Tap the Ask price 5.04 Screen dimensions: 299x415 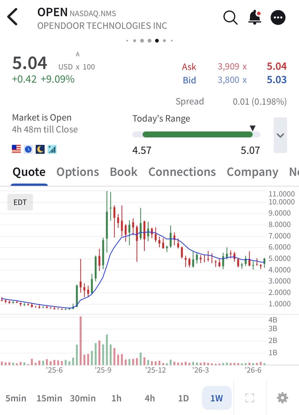pyautogui.click(x=277, y=67)
